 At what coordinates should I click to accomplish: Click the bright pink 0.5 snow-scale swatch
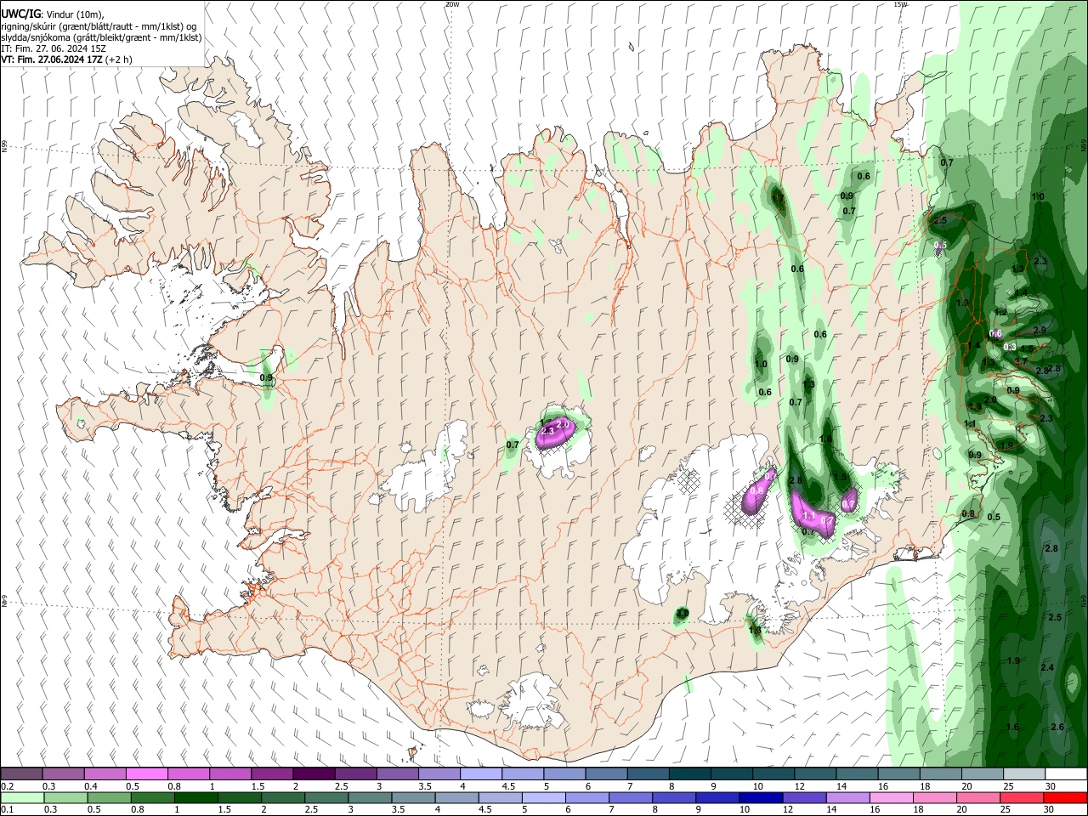coord(146,773)
